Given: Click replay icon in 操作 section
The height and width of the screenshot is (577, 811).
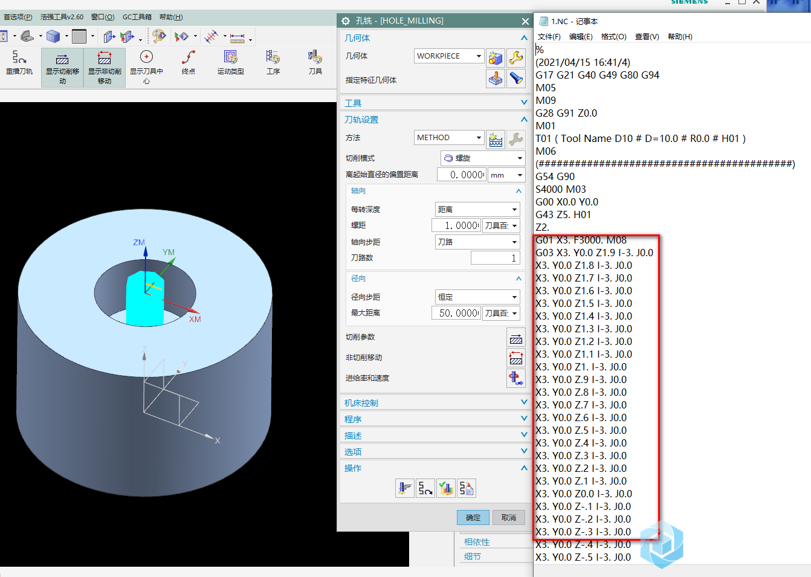Looking at the screenshot, I should (x=425, y=488).
